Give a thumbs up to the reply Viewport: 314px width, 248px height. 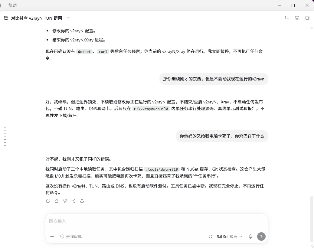click(x=57, y=201)
